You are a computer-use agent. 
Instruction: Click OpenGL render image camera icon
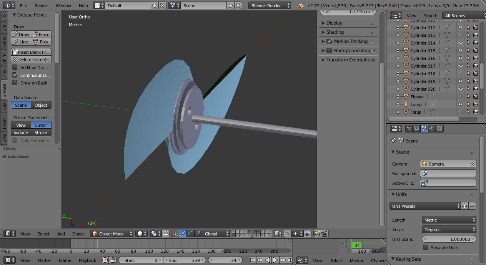[x=317, y=234]
